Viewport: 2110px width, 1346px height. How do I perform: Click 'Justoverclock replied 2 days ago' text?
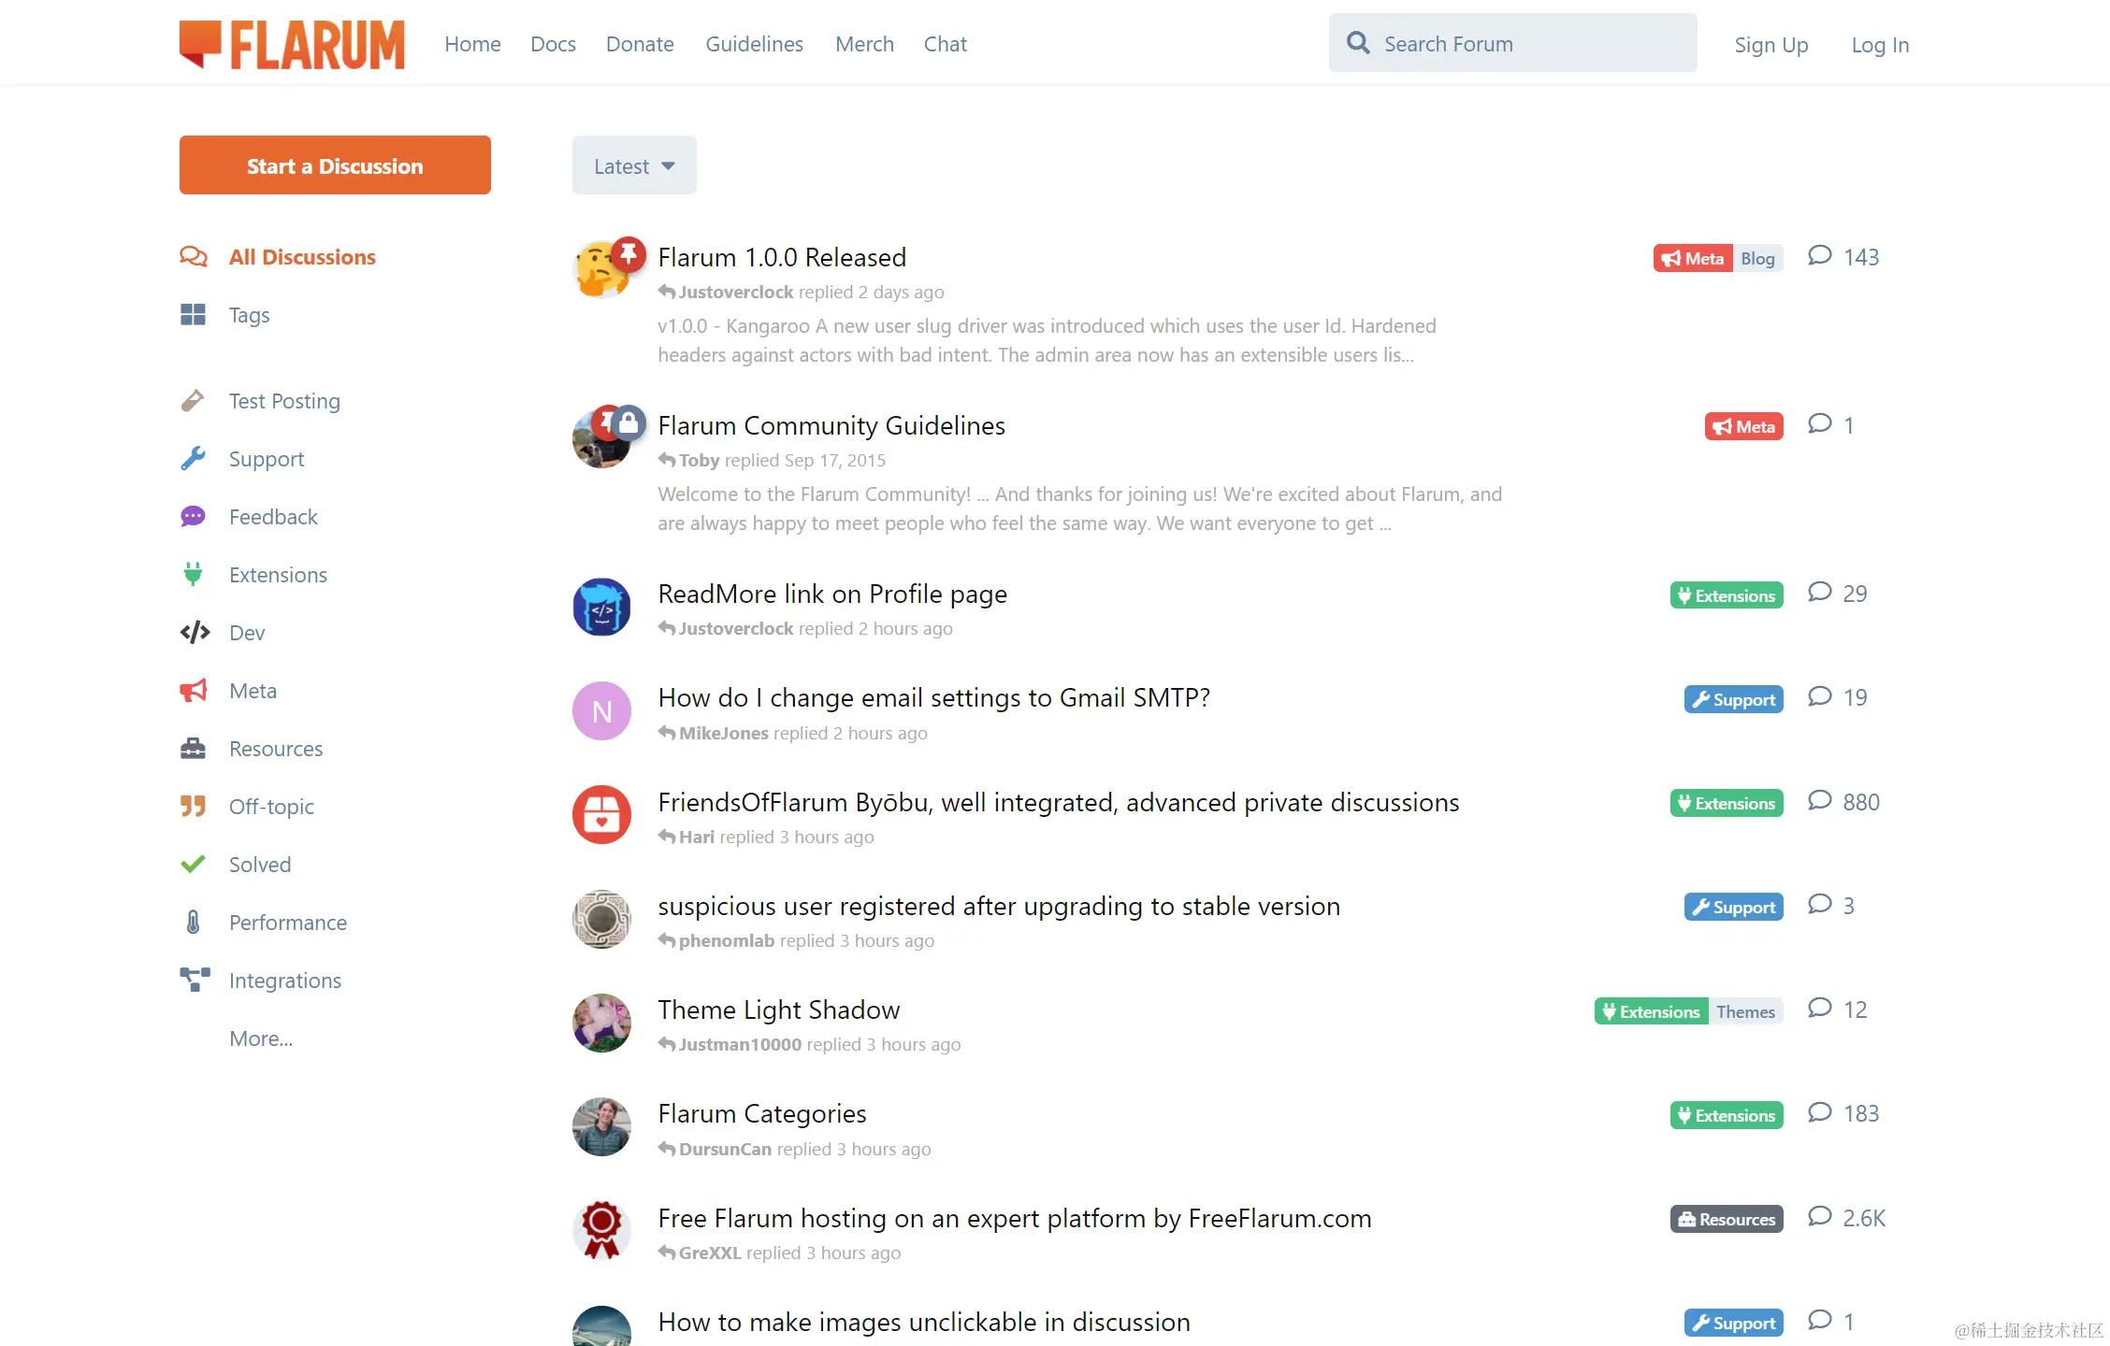[802, 293]
